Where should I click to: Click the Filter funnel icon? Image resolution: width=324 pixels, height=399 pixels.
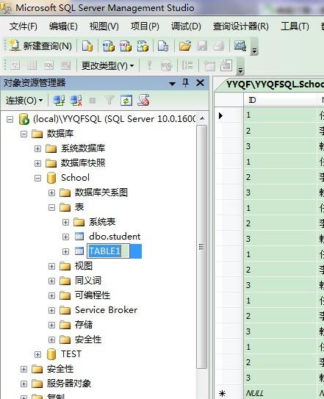tap(109, 100)
